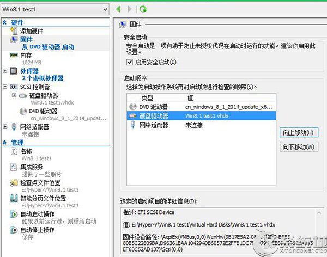Click the 提供了一些服务 text
This screenshot has height=257, width=327.
click(x=42, y=174)
